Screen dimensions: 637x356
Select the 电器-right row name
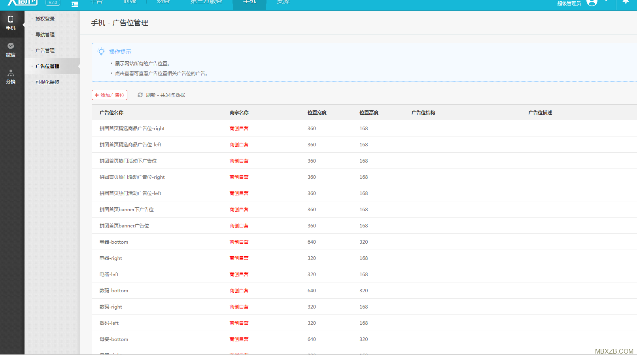coord(111,258)
